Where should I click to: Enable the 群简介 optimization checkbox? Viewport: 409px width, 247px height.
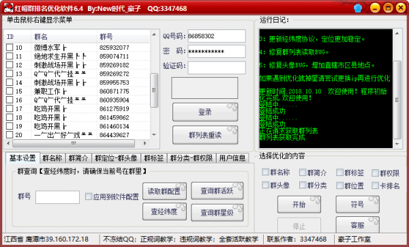[x=303, y=172]
